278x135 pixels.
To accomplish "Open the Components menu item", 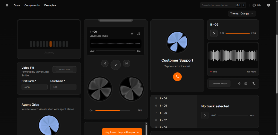I will tap(32, 5).
